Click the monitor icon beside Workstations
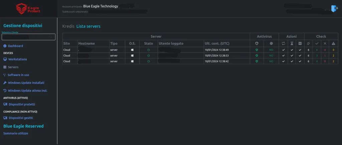The image size is (342, 145). pyautogui.click(x=5, y=59)
